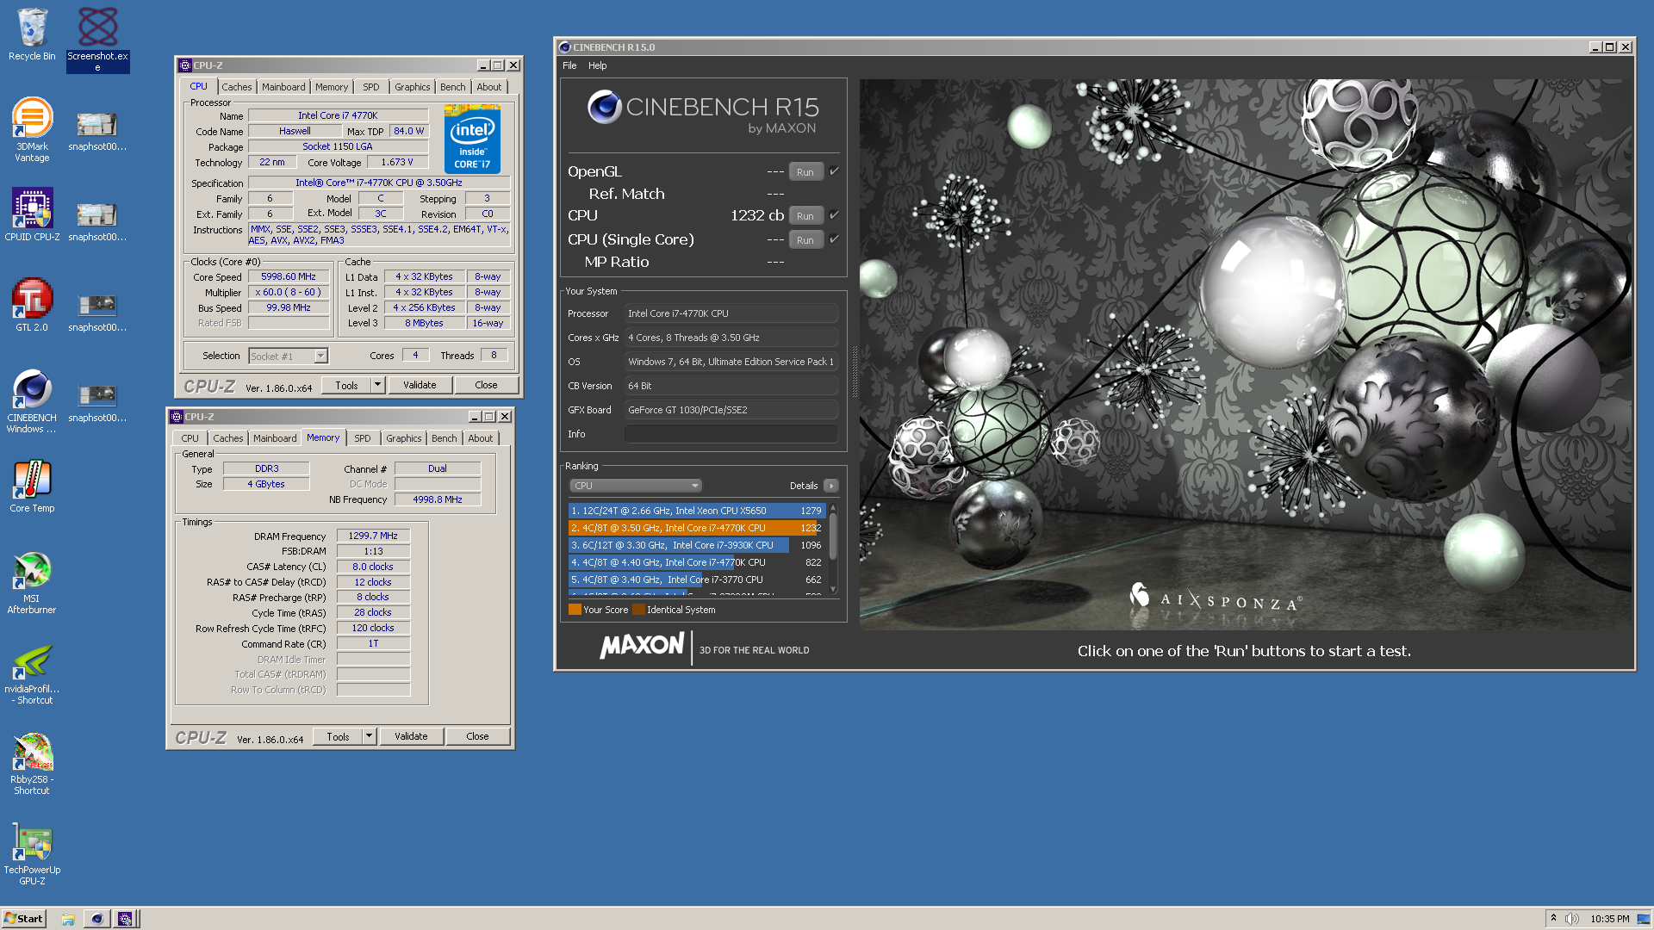The width and height of the screenshot is (1654, 930).
Task: Click the Cinebench taskbar icon
Action: (96, 919)
